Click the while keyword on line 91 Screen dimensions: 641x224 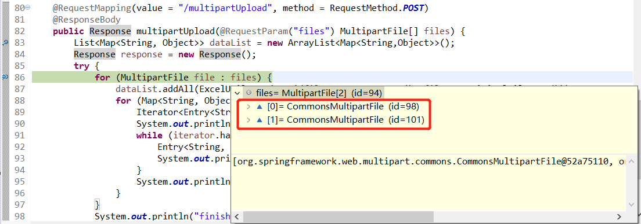(149, 135)
